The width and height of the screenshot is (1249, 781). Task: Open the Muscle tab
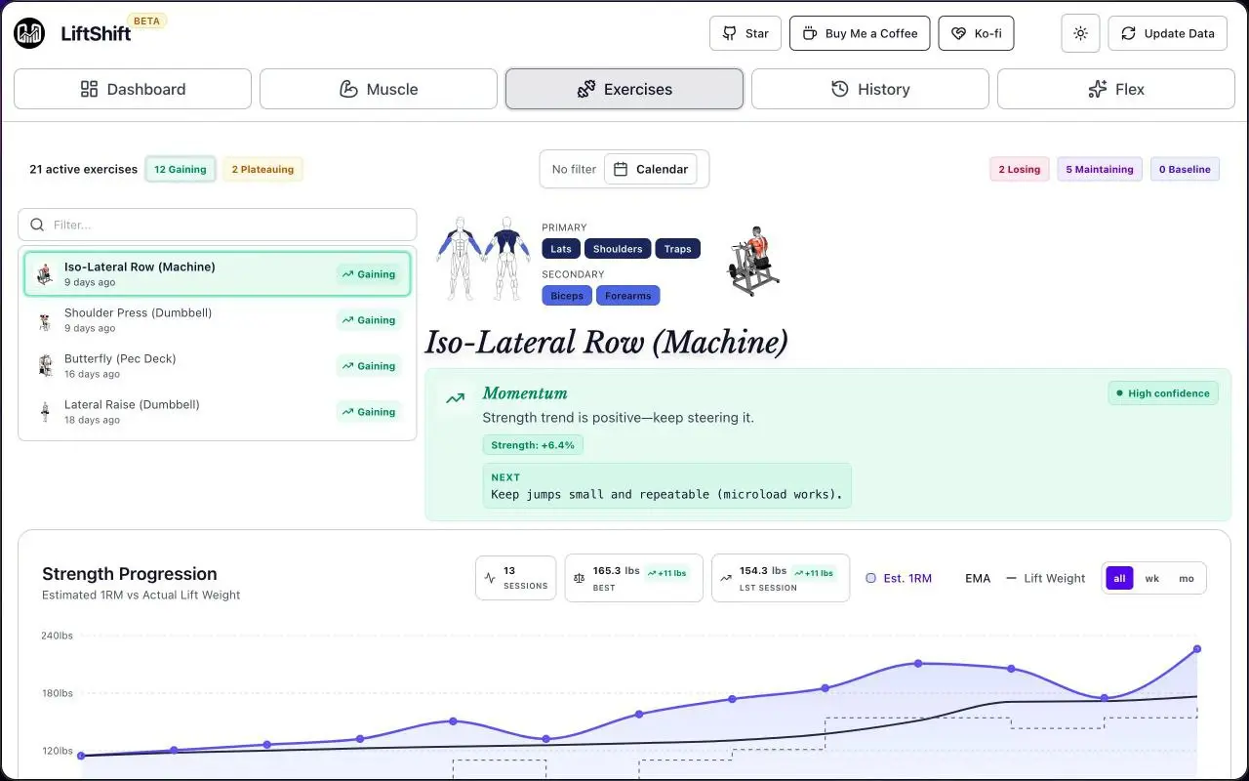click(x=379, y=89)
